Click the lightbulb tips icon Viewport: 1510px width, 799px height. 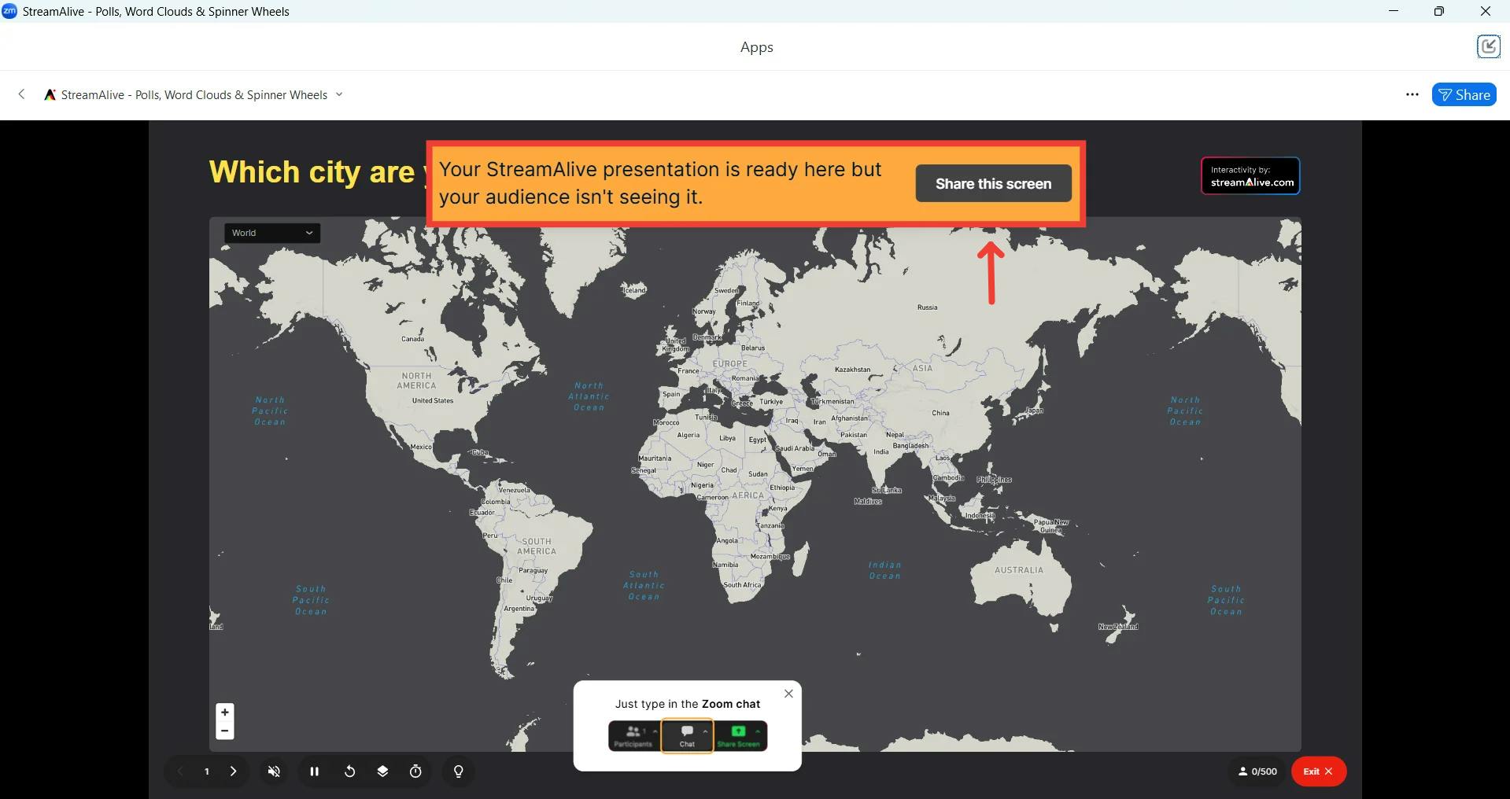point(459,771)
